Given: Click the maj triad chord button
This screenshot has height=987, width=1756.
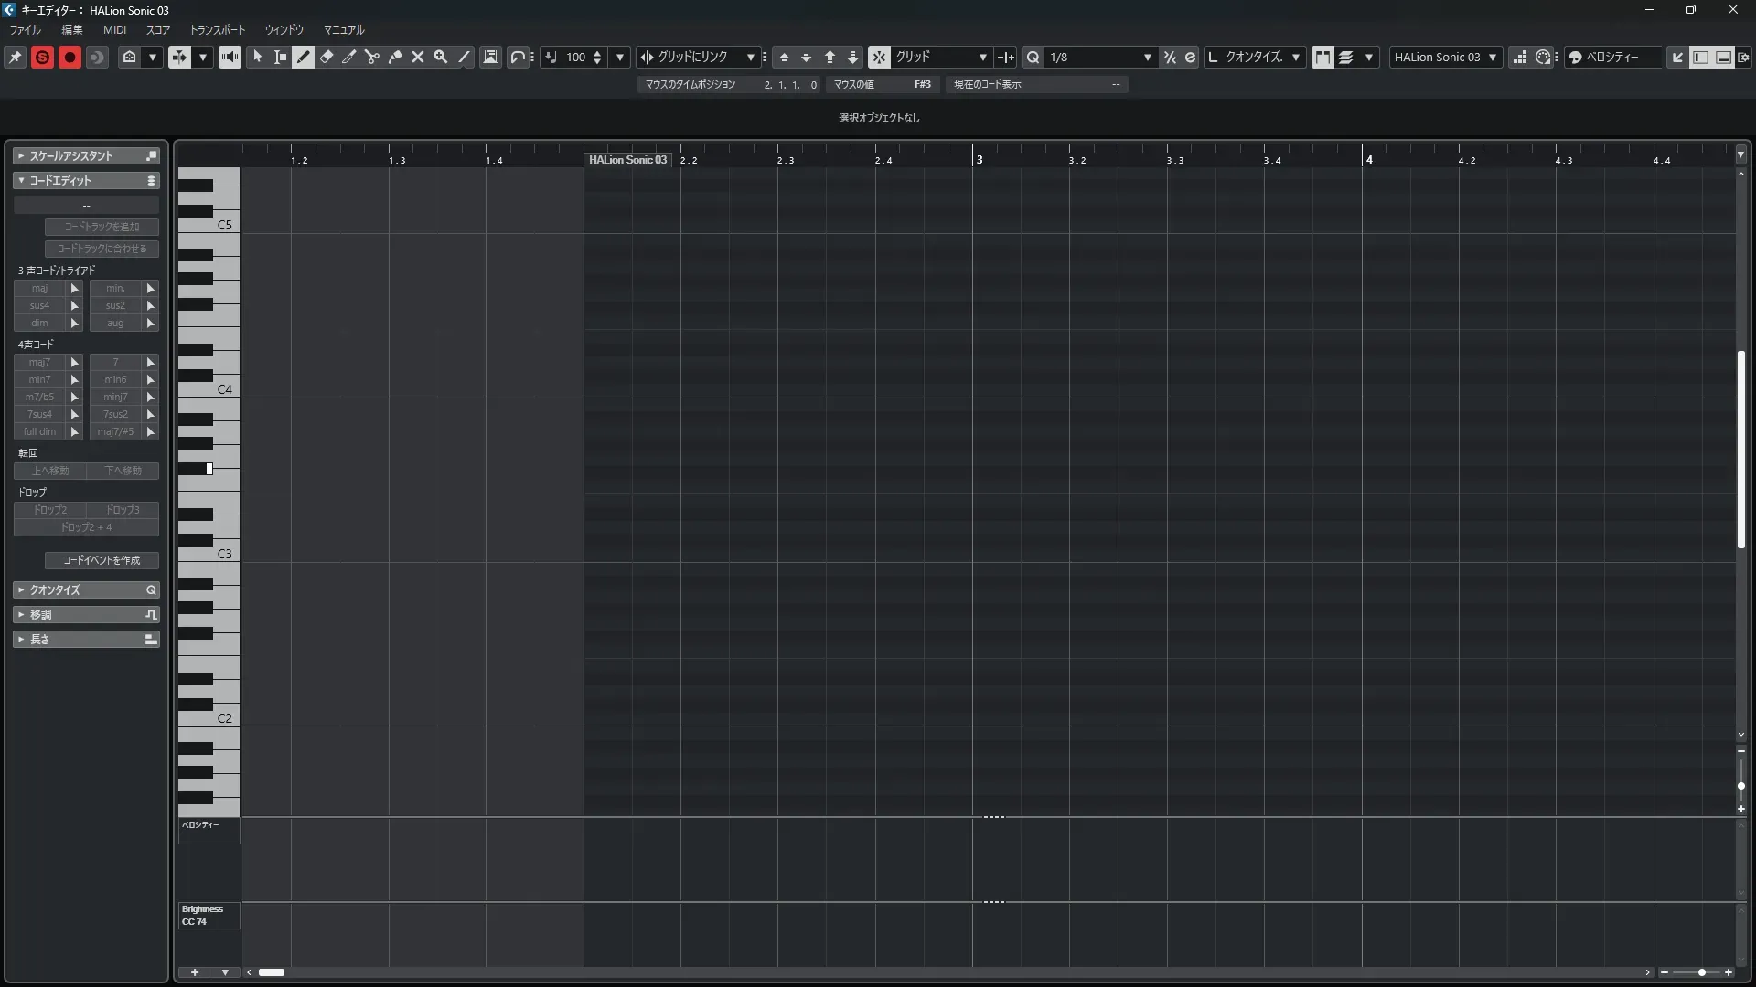Looking at the screenshot, I should pos(39,288).
